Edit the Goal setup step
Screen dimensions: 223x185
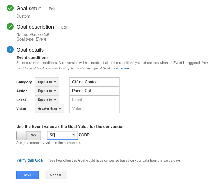(52, 9)
